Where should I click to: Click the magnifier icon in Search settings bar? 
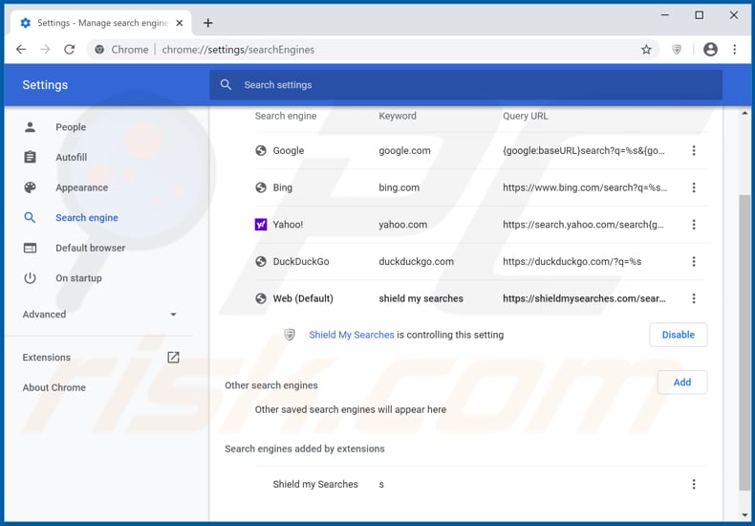coord(226,85)
